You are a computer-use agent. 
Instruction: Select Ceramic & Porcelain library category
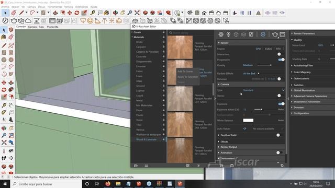pyautogui.click(x=147, y=52)
